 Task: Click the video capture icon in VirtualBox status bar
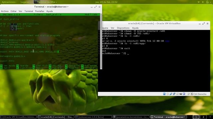pos(180,94)
